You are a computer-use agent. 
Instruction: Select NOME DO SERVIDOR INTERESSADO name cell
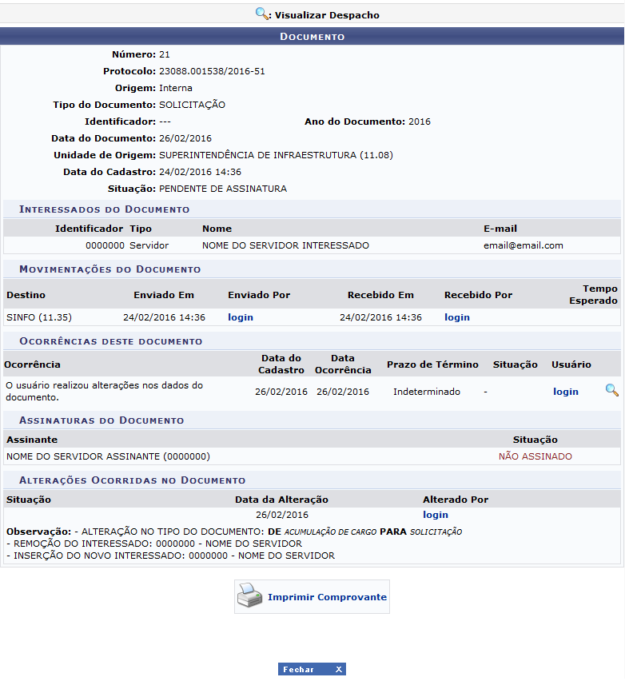click(285, 245)
